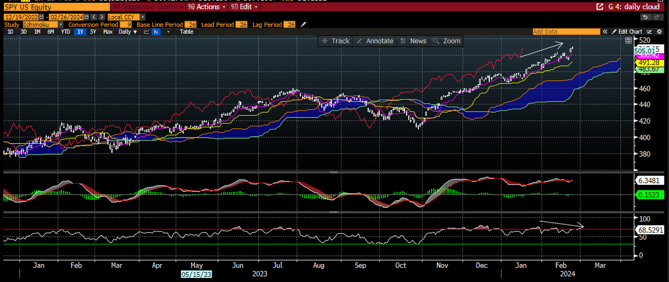Click the Y-axis scale adjust icon

628,41
